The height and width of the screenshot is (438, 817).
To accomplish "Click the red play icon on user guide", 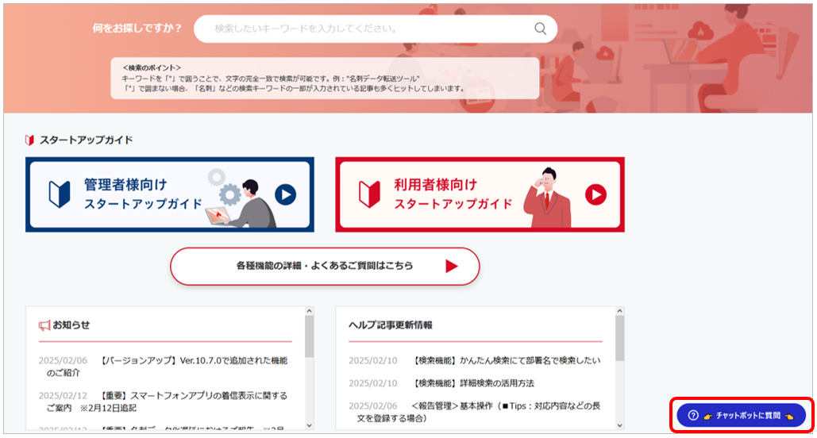I will [595, 194].
